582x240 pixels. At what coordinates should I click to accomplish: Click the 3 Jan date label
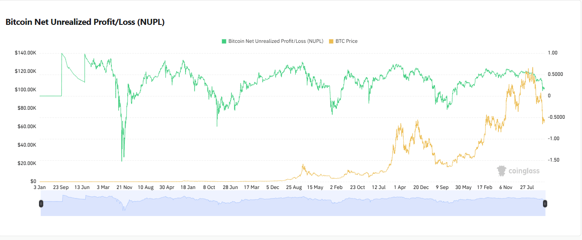coord(39,187)
